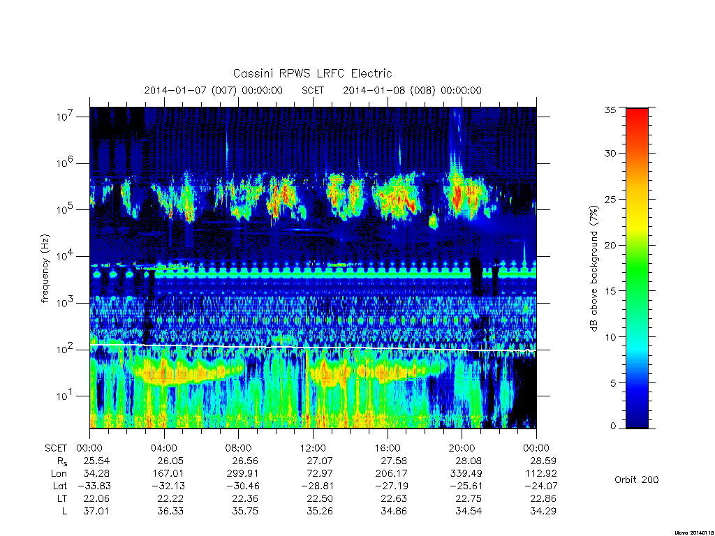Click the L value '34.29'

coord(543,512)
